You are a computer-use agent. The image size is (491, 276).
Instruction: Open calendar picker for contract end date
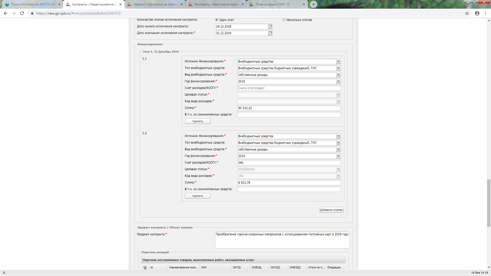click(x=270, y=33)
